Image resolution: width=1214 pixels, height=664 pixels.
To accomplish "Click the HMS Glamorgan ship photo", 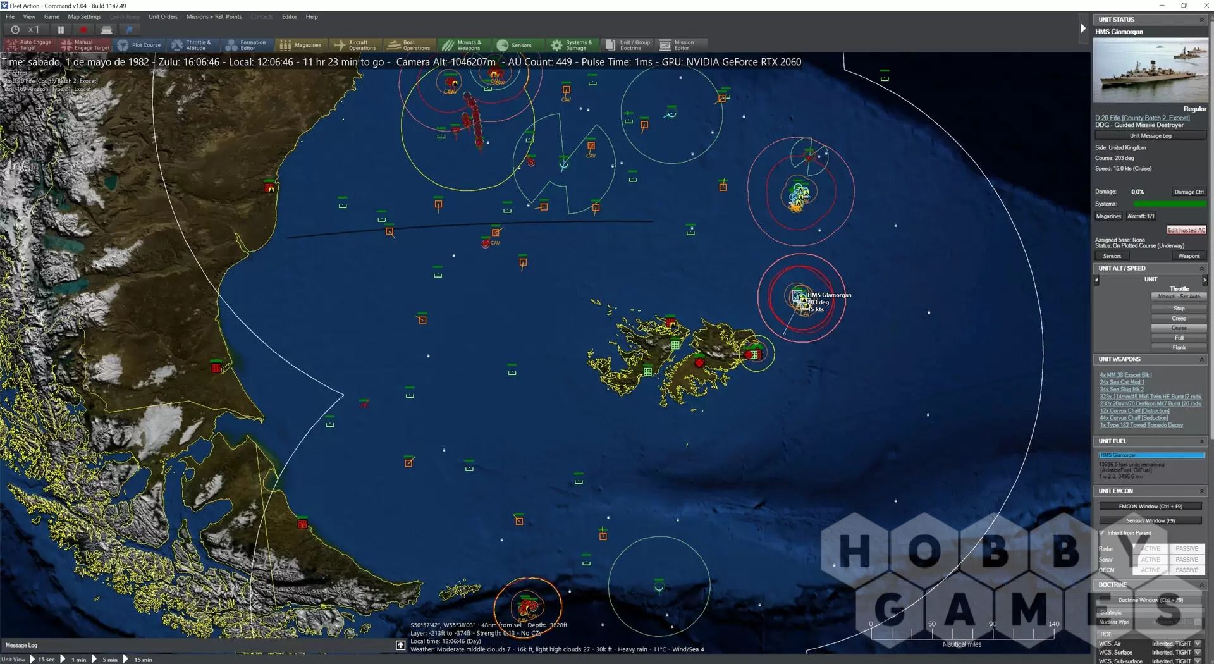I will 1150,70.
